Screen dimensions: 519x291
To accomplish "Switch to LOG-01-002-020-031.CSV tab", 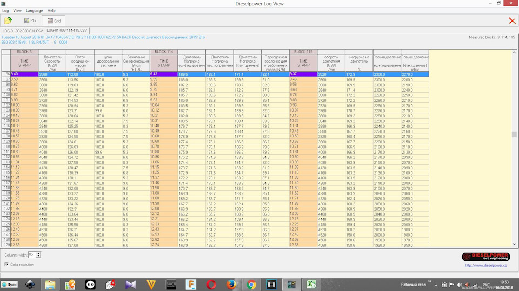I will coord(22,31).
